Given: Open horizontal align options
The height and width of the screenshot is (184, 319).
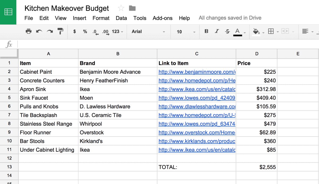Looking at the screenshot, I should [x=305, y=31].
